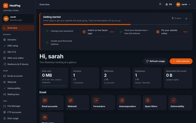Click the SA avatar in the top bar

[178, 4]
